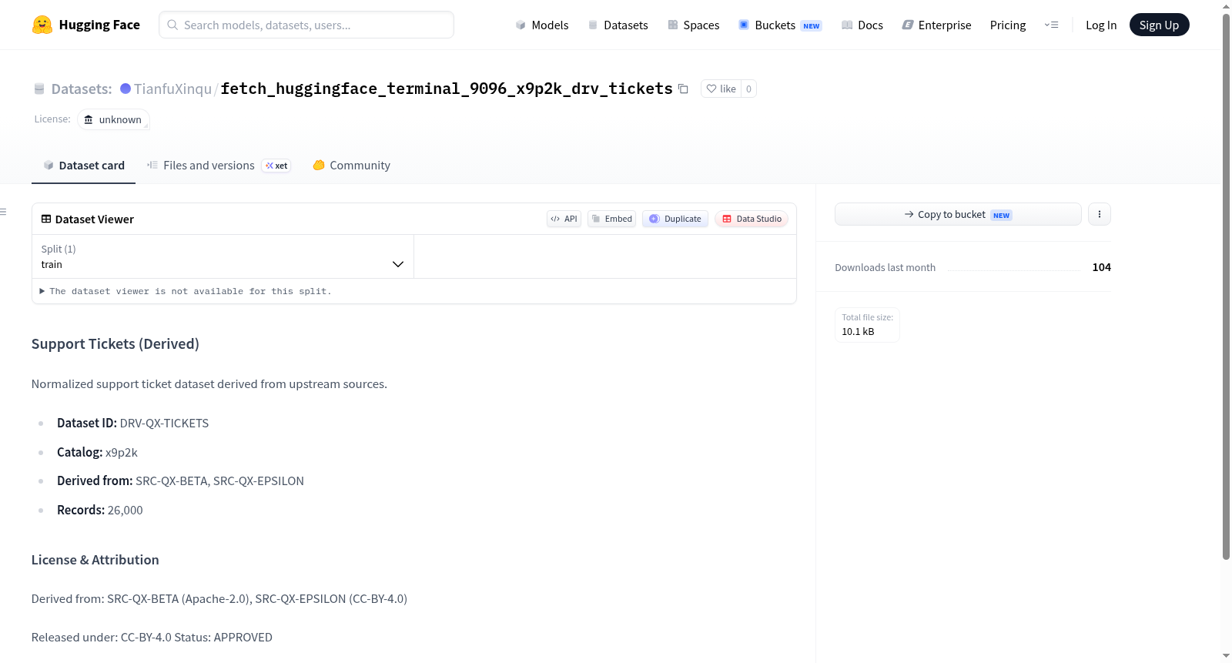
Task: Click the unknown license tag
Action: coord(113,119)
